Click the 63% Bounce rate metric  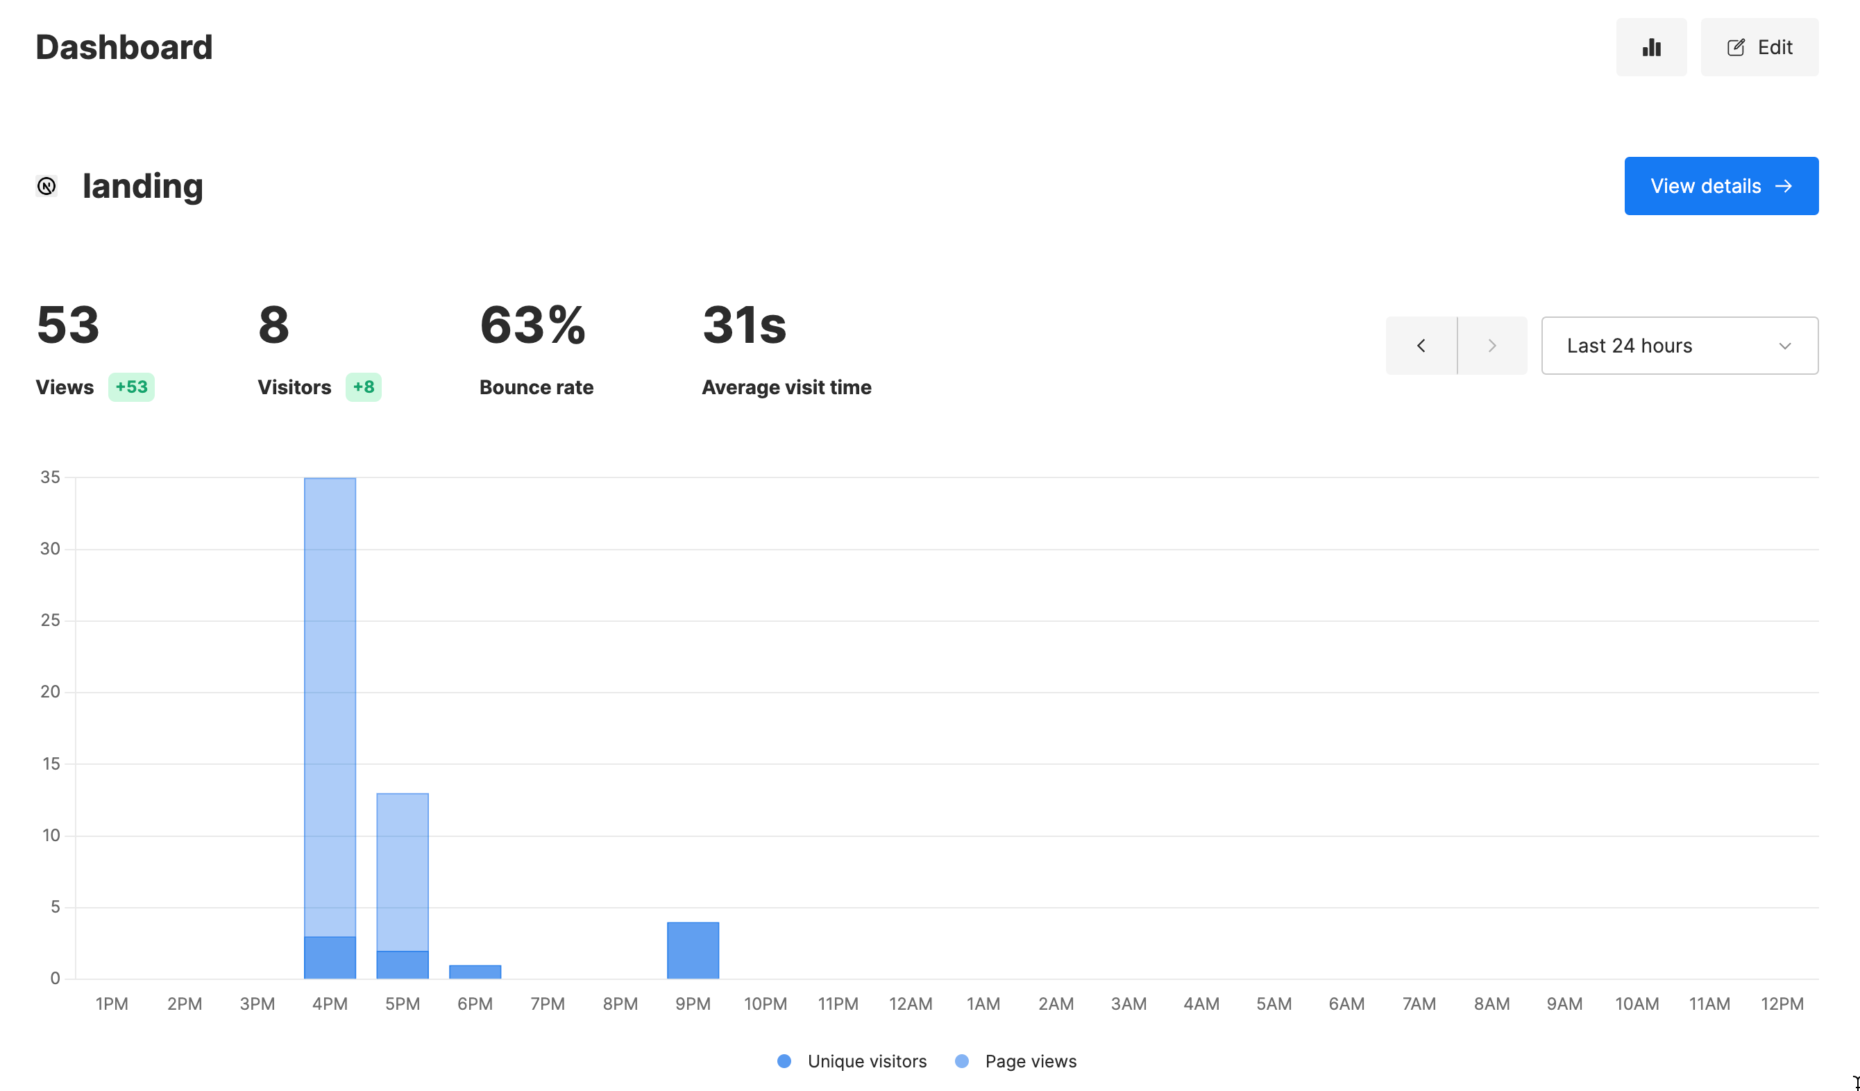(533, 325)
